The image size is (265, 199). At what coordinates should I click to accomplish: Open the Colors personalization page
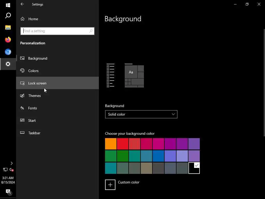pyautogui.click(x=33, y=71)
